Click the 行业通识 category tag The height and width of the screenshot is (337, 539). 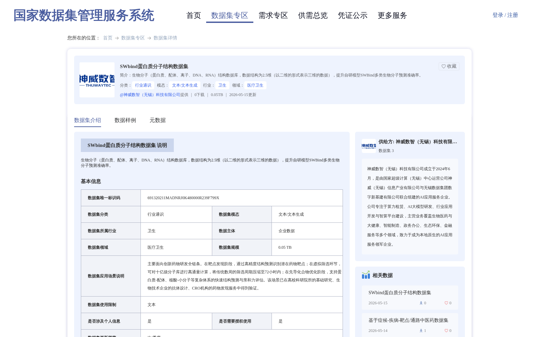[x=143, y=85]
